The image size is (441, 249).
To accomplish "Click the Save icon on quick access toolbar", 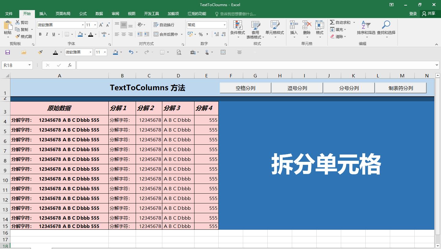I will pos(7,52).
